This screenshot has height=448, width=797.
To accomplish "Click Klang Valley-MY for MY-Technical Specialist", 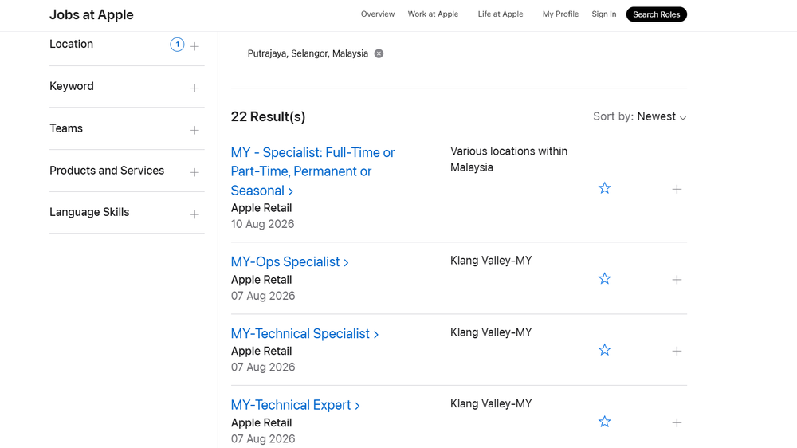I will pos(491,332).
